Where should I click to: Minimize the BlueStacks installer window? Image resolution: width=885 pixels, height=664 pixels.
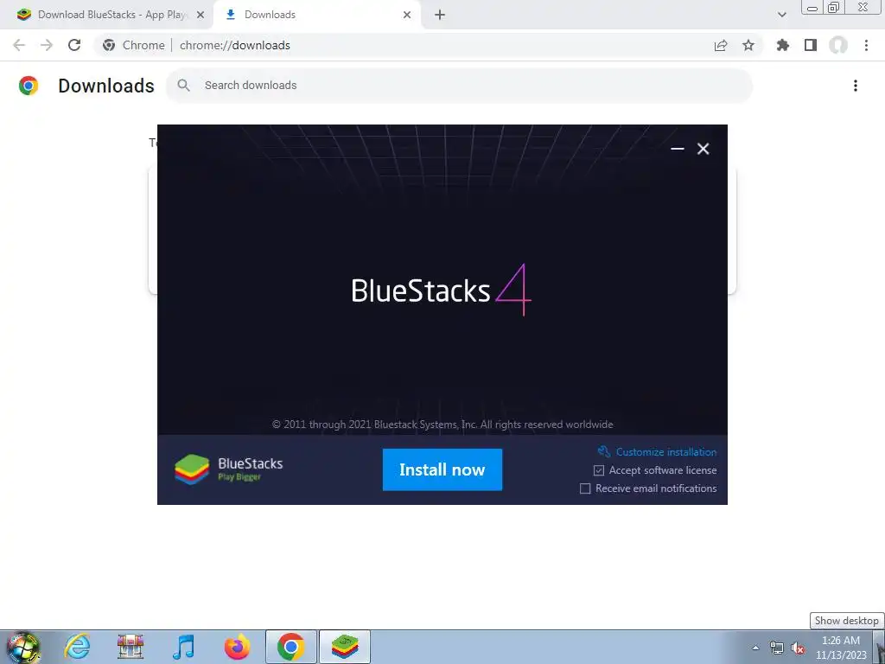[678, 149]
